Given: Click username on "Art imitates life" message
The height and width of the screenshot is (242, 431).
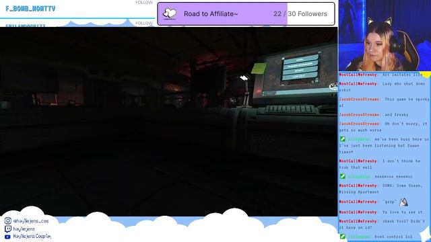Looking at the screenshot, I should pos(358,75).
